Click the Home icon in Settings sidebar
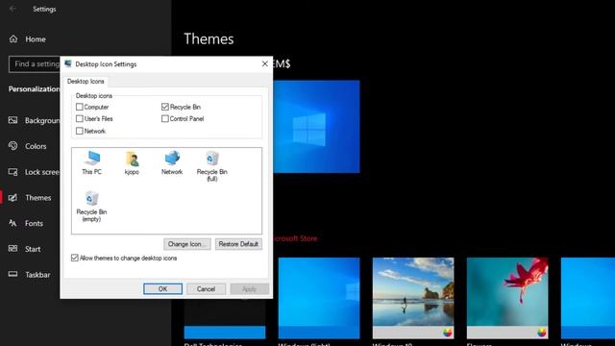 coord(13,38)
